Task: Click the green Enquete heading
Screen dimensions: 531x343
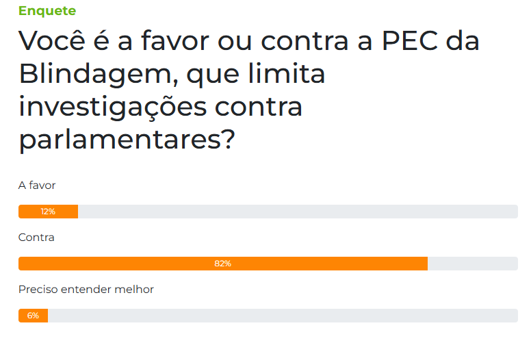Action: click(47, 11)
